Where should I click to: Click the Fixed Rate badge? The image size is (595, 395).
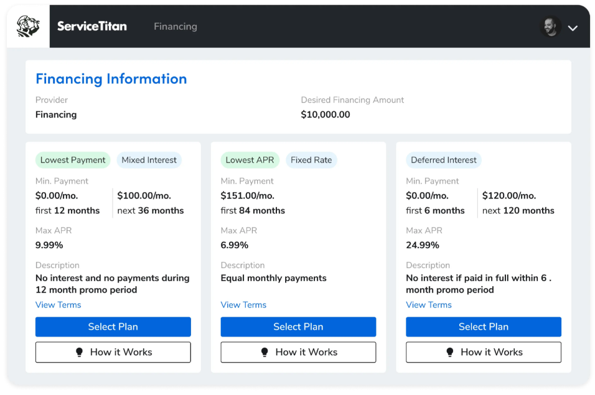[x=311, y=160]
